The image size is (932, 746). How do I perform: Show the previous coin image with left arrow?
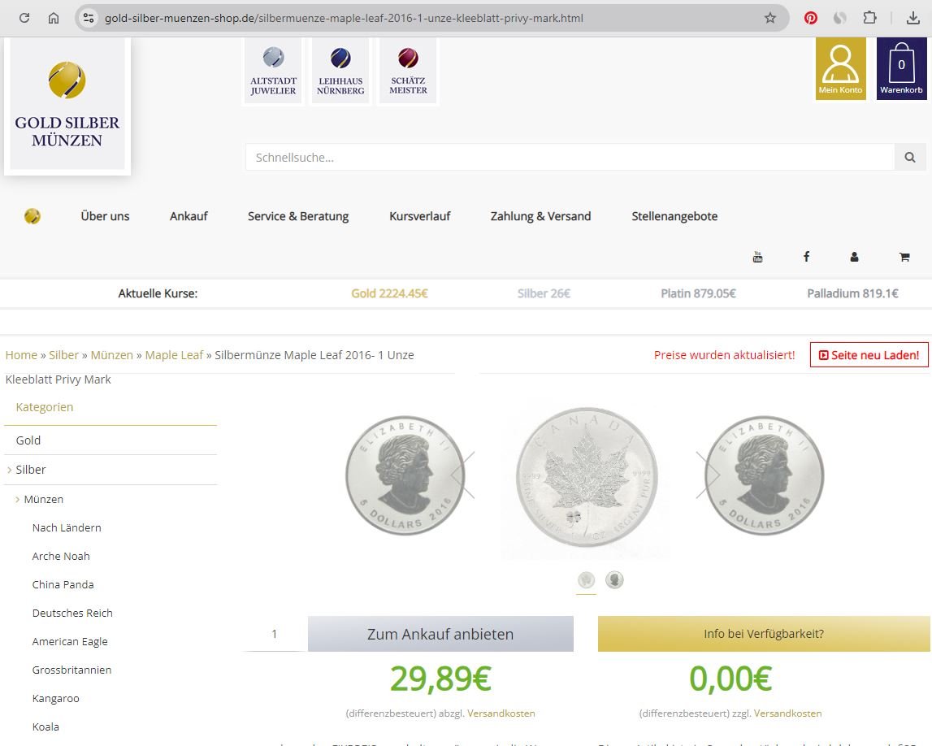coord(463,475)
